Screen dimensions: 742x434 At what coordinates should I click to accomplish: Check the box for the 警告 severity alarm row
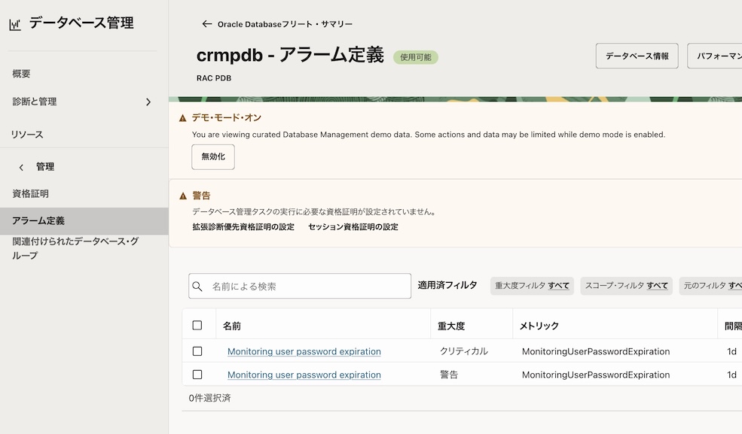pyautogui.click(x=197, y=375)
